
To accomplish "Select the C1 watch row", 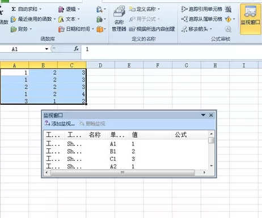I will click(126, 159).
